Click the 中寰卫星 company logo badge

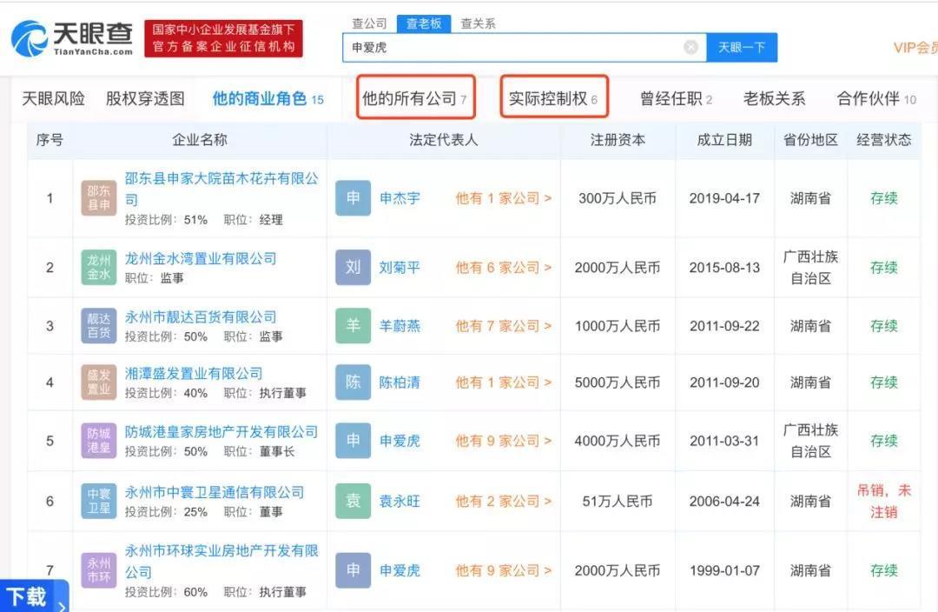click(98, 501)
